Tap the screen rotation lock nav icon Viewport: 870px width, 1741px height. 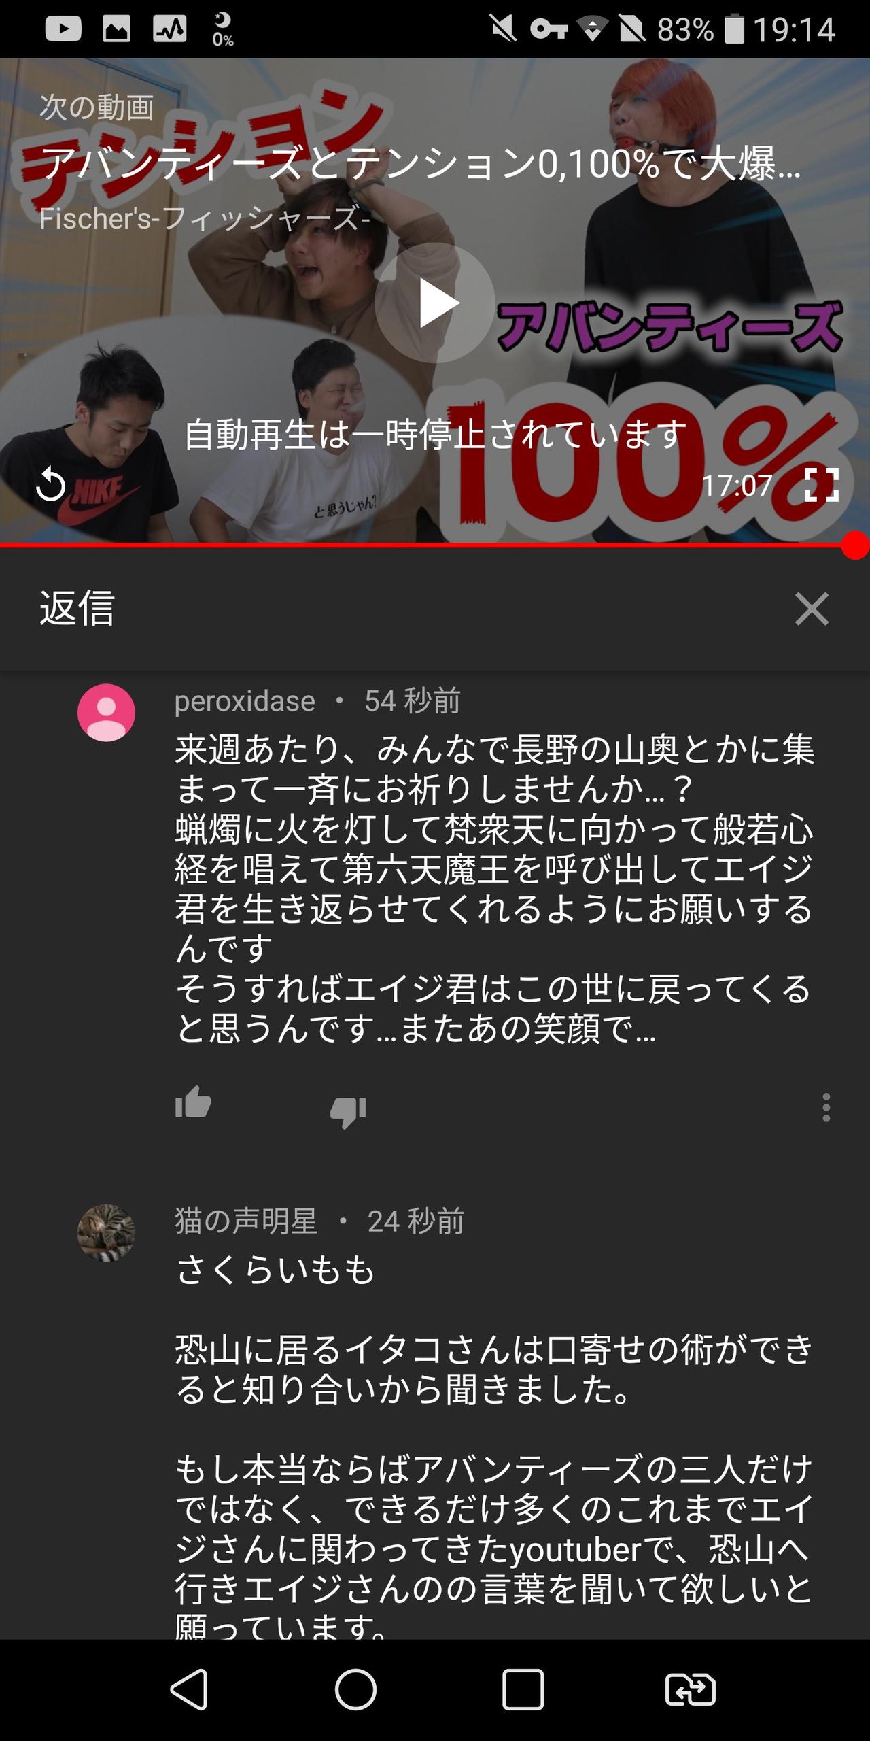[x=690, y=1689]
